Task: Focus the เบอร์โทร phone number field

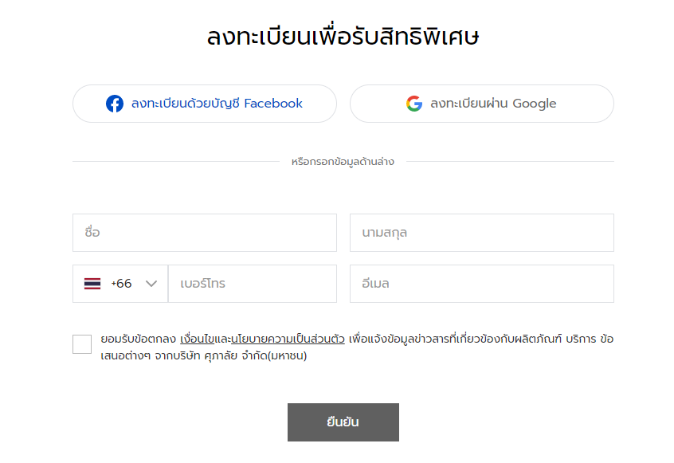Action: click(253, 284)
